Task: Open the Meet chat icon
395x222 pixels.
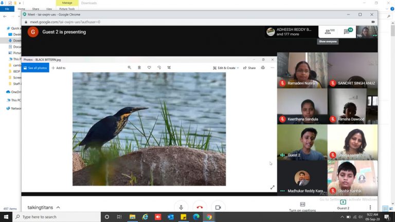Action: click(x=348, y=32)
